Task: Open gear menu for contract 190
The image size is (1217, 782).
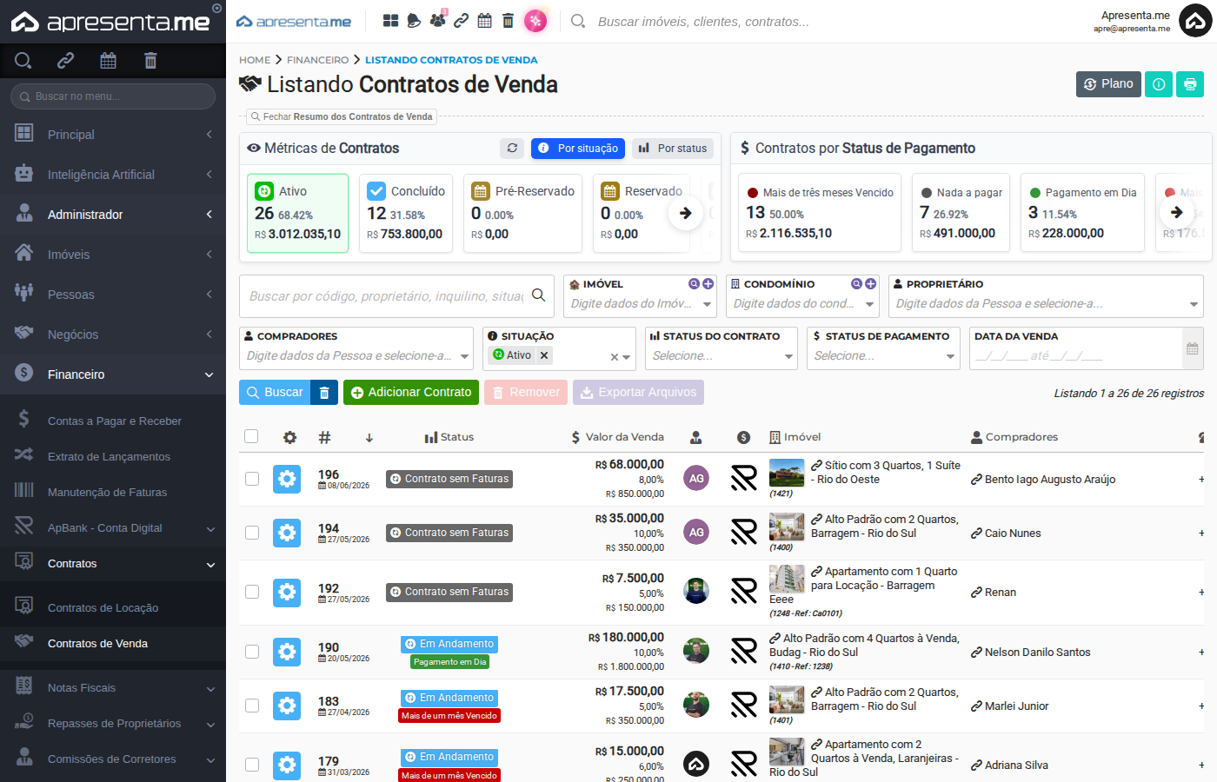Action: pos(287,652)
